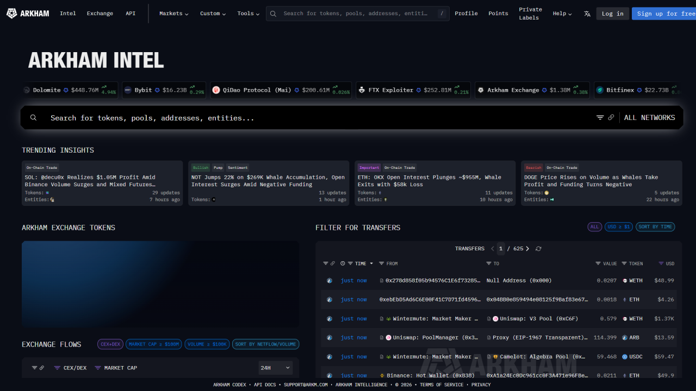Open the DOGE Price Rises insight card
696x391 pixels.
[601, 183]
